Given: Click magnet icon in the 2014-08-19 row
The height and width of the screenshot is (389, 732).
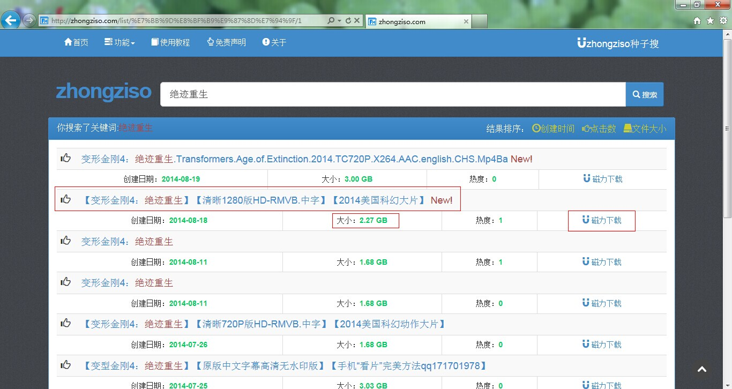Looking at the screenshot, I should click(x=586, y=178).
